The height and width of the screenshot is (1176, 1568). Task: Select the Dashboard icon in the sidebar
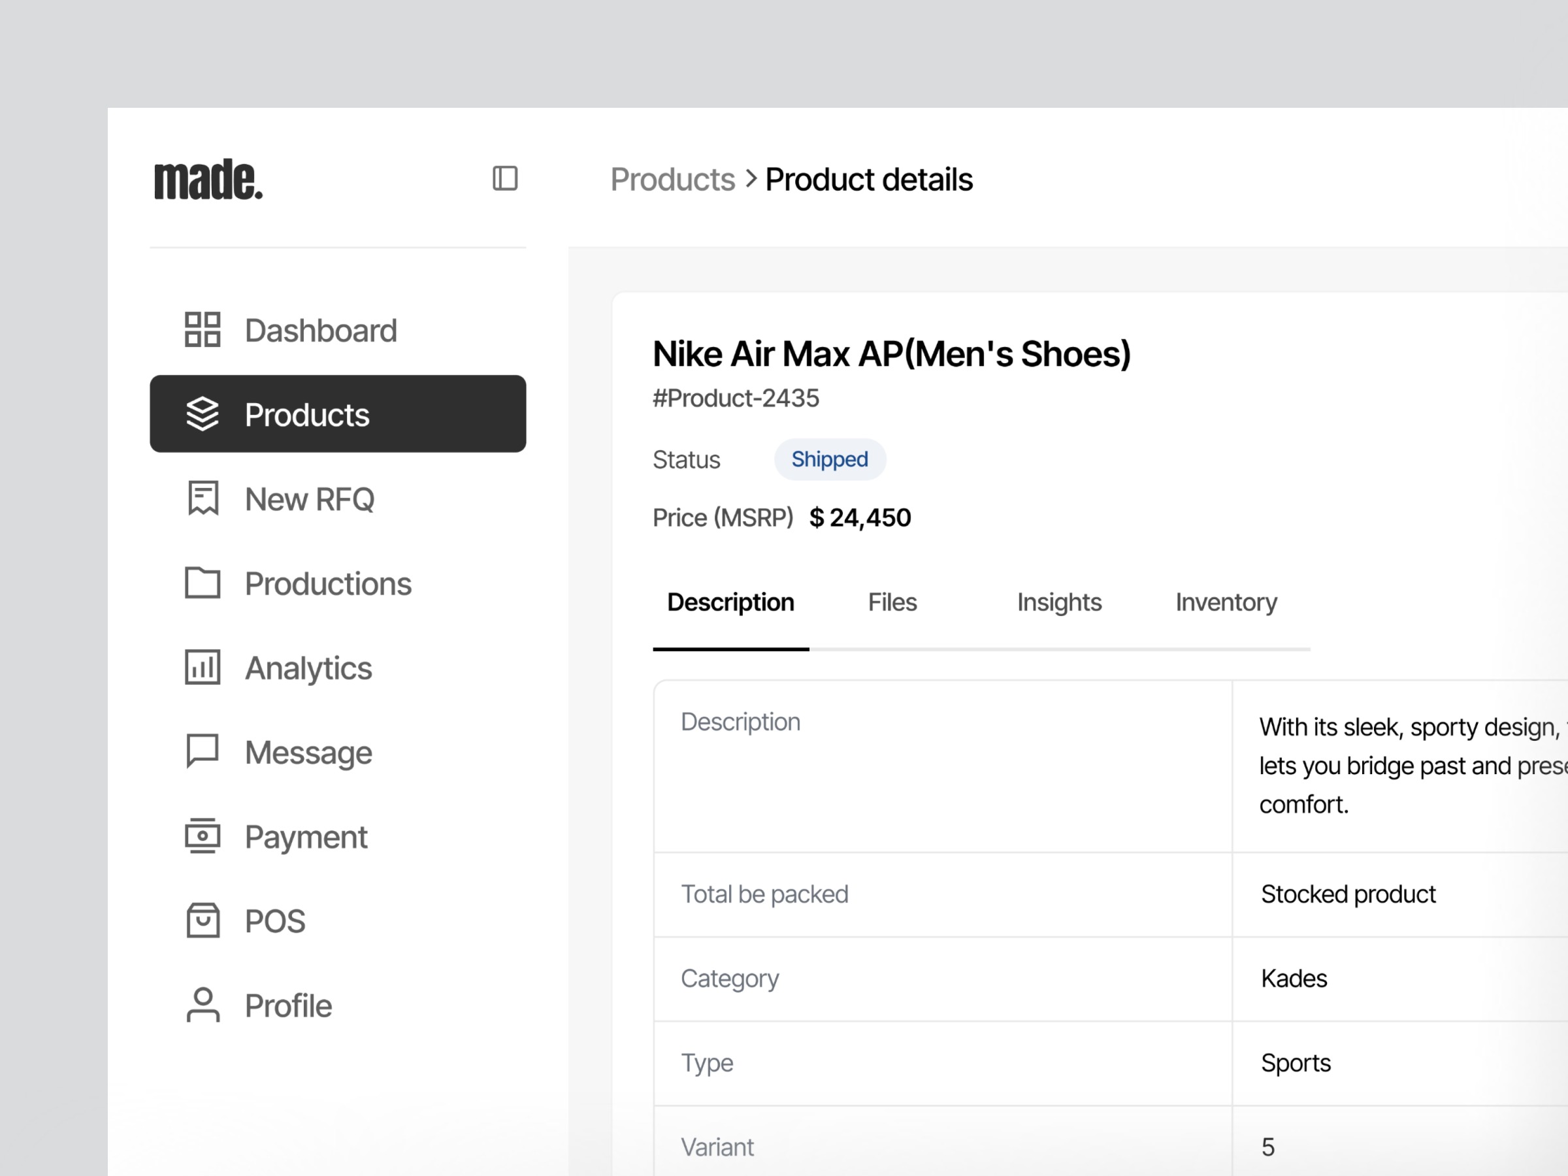coord(202,330)
